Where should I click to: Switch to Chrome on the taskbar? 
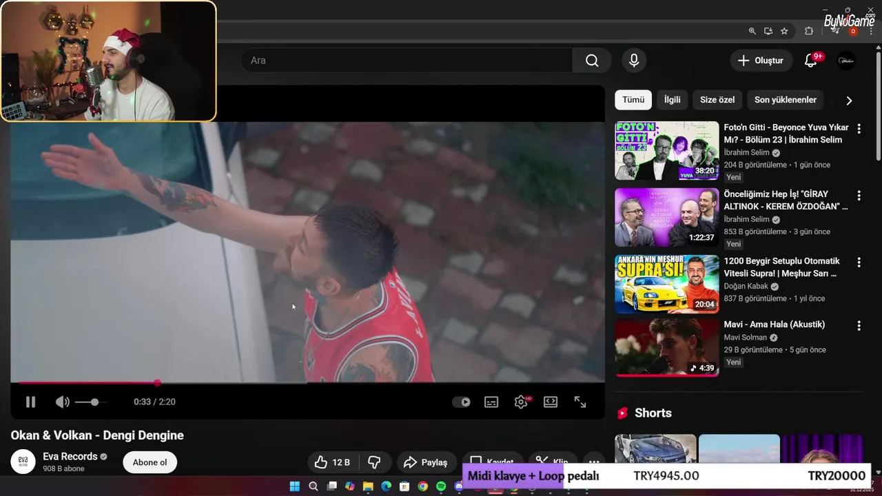coord(423,486)
